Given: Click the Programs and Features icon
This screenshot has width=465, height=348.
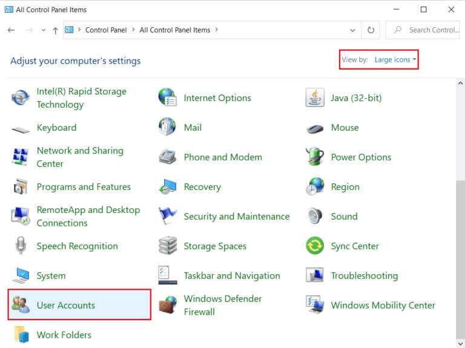Looking at the screenshot, I should click(x=21, y=186).
